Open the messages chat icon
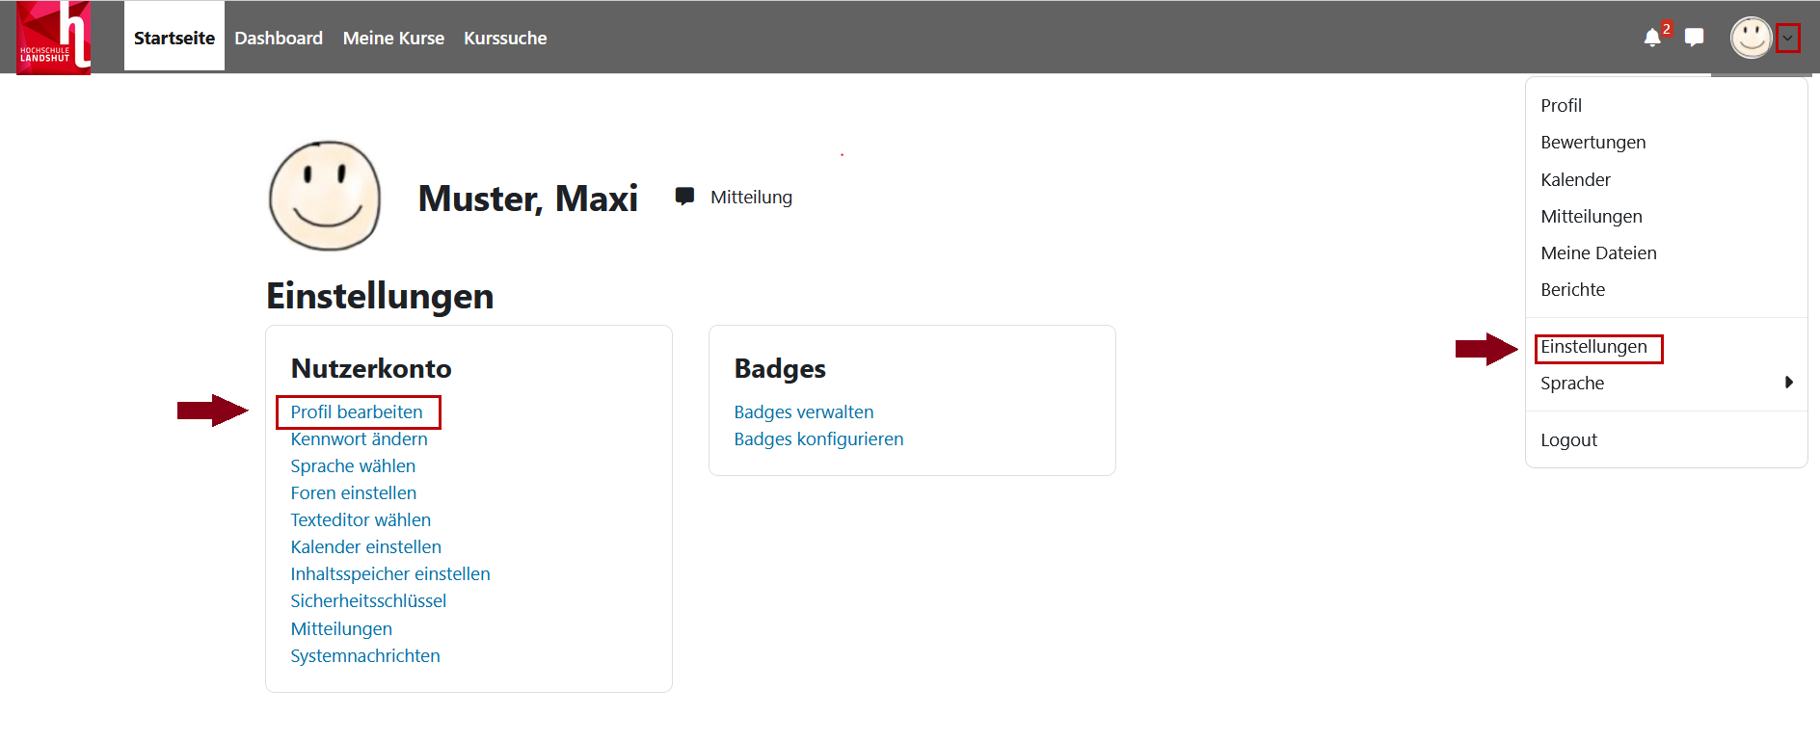Viewport: 1820px width, 743px height. point(1695,37)
